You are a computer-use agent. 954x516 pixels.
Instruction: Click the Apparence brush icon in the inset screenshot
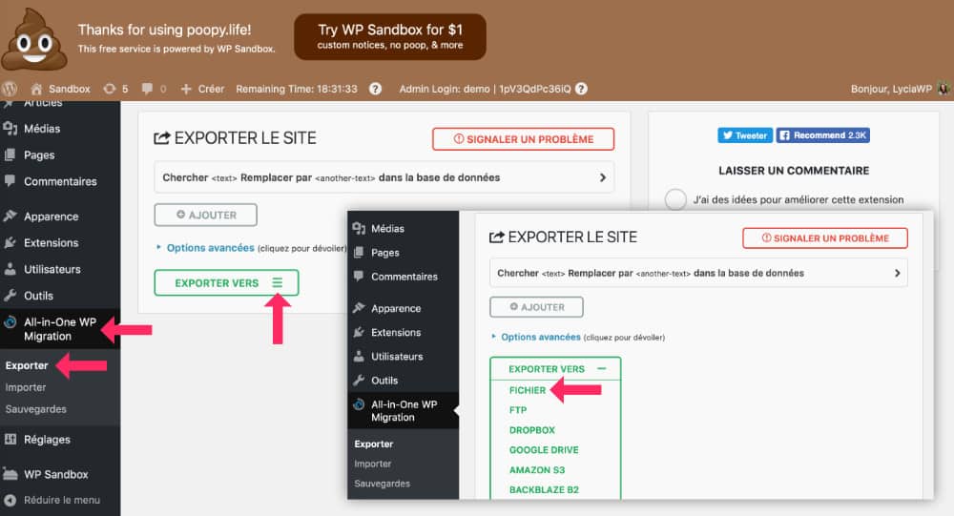tap(359, 308)
